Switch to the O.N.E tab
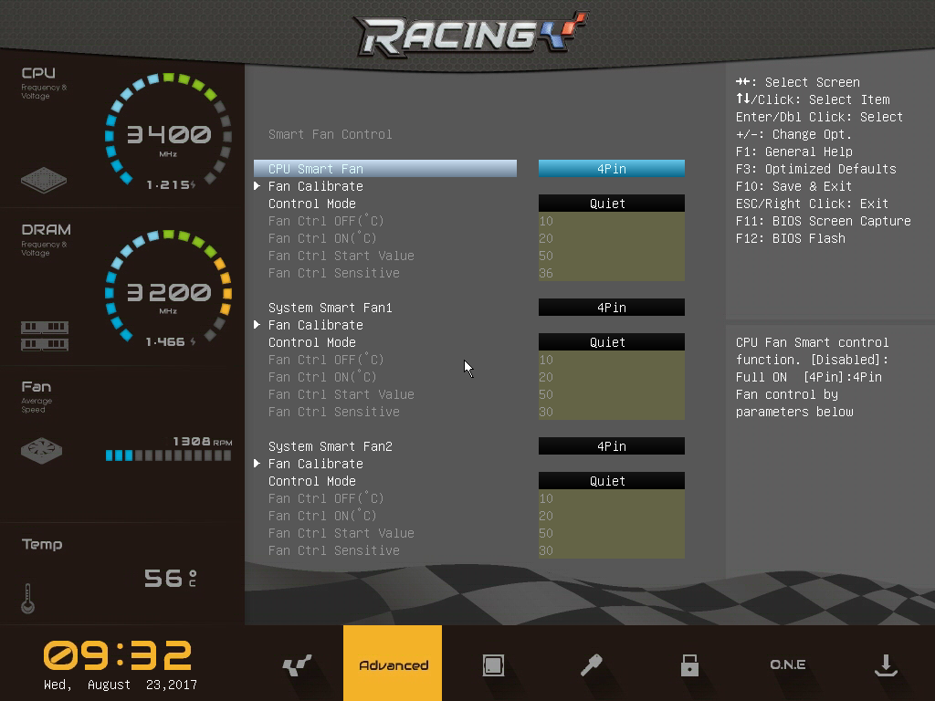 coord(787,665)
